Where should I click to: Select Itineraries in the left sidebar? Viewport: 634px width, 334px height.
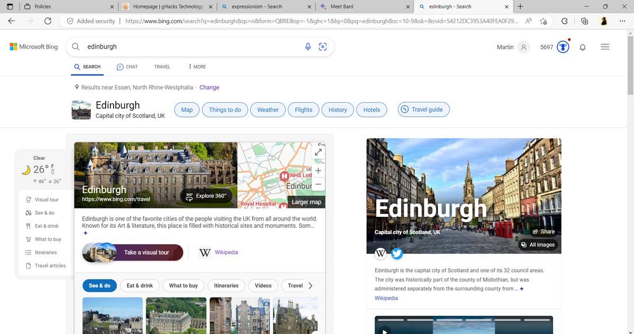pyautogui.click(x=46, y=252)
